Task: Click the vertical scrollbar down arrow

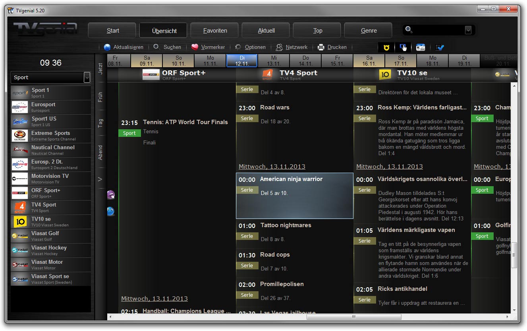Action: click(515, 310)
